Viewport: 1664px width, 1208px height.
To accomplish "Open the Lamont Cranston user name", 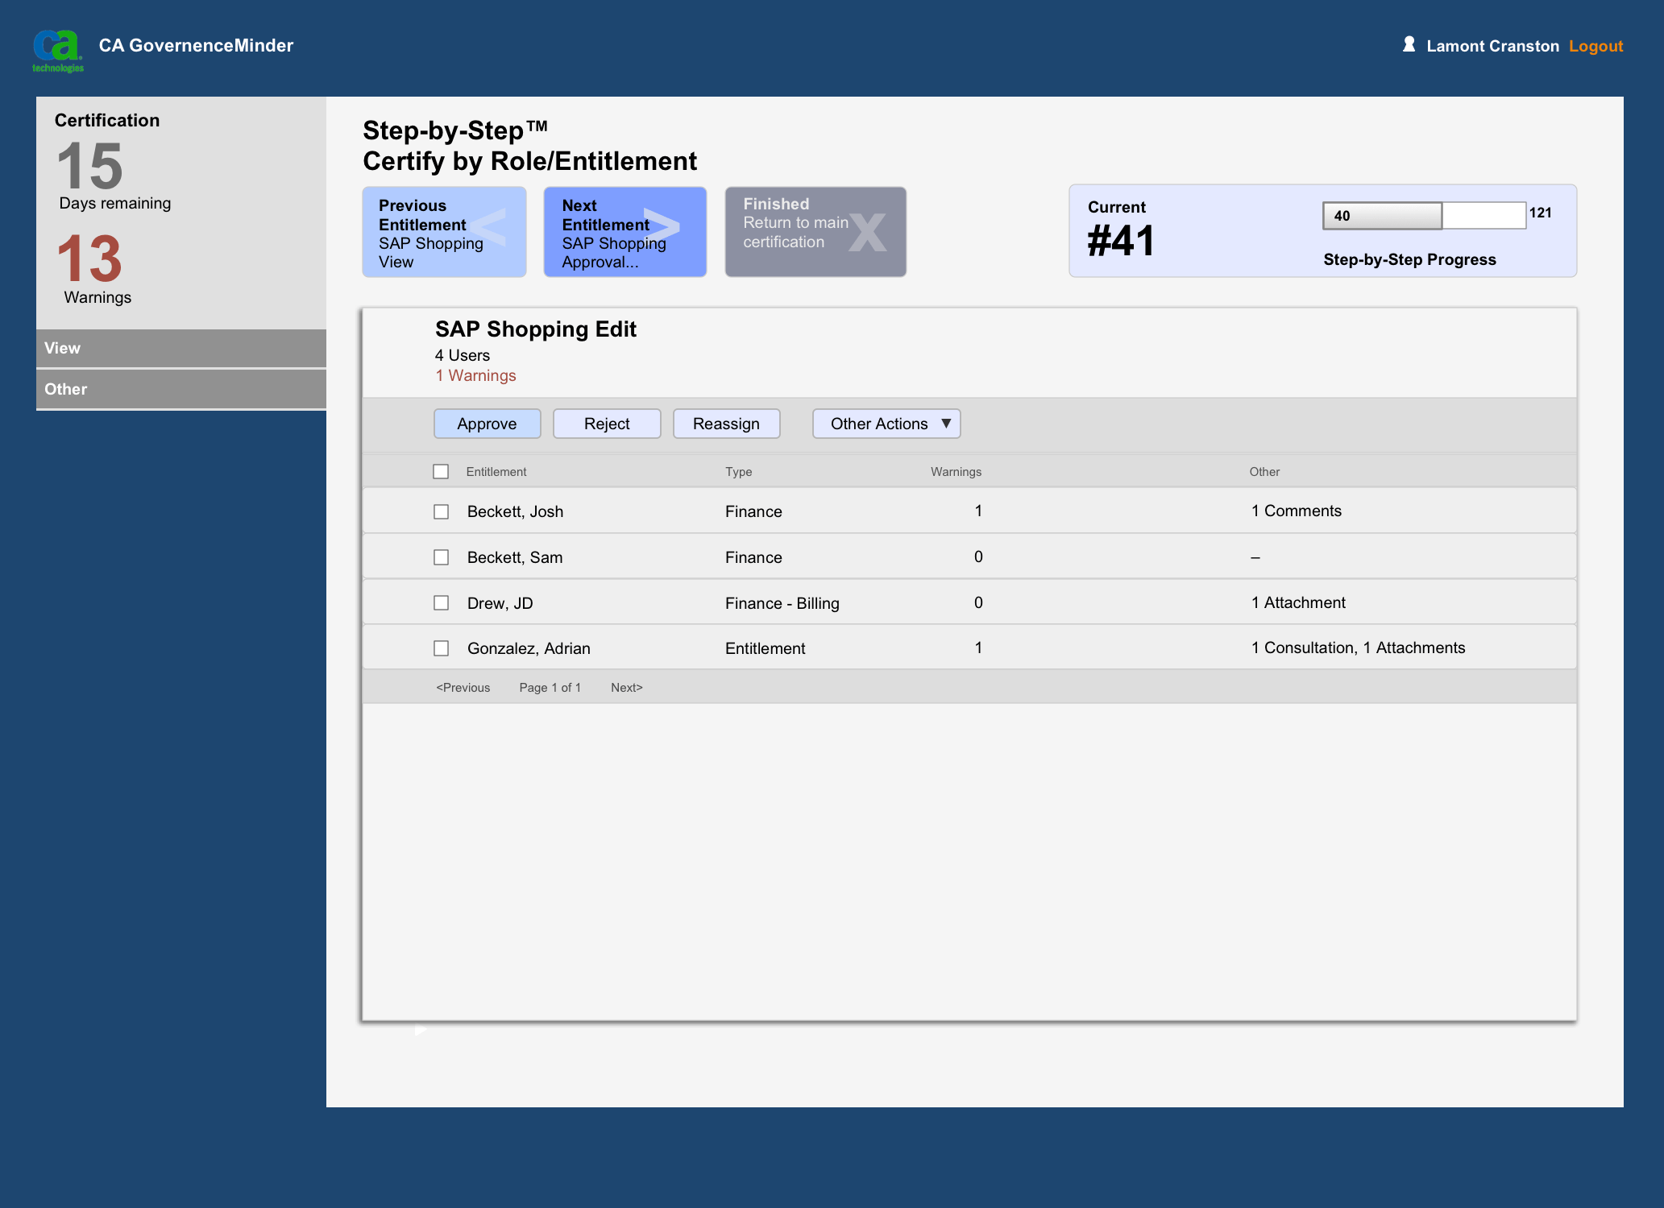I will coord(1492,46).
